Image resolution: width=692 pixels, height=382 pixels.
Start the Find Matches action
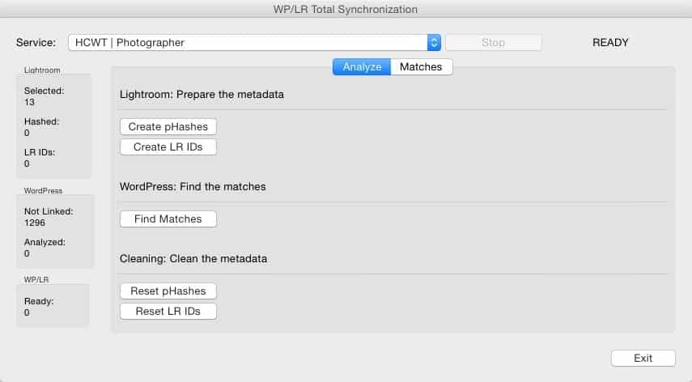tap(168, 219)
